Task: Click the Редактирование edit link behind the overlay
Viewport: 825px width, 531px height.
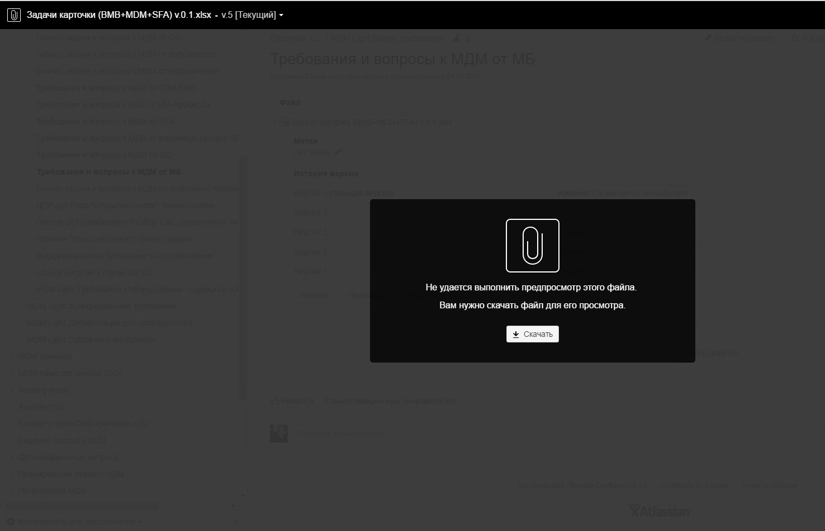Action: 740,38
